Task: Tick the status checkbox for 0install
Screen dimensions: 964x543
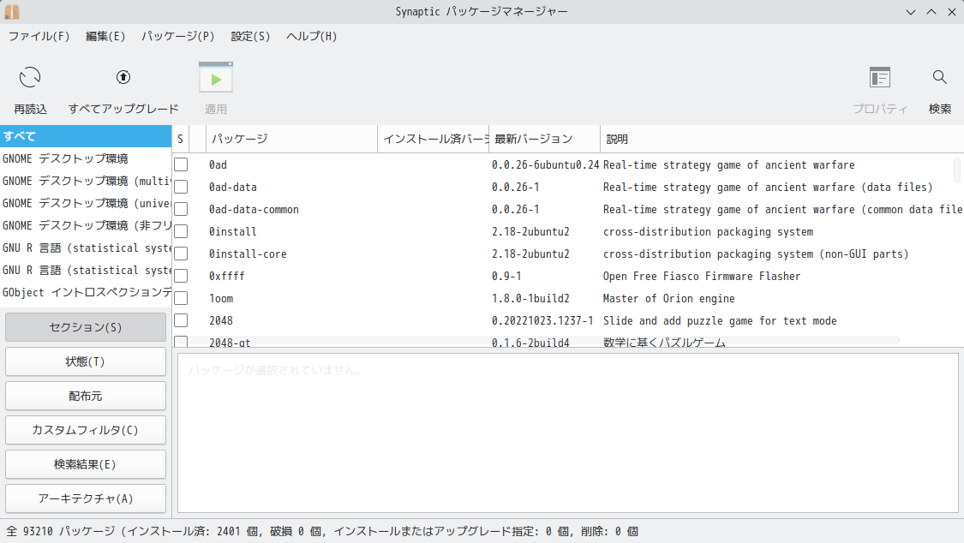Action: point(181,231)
